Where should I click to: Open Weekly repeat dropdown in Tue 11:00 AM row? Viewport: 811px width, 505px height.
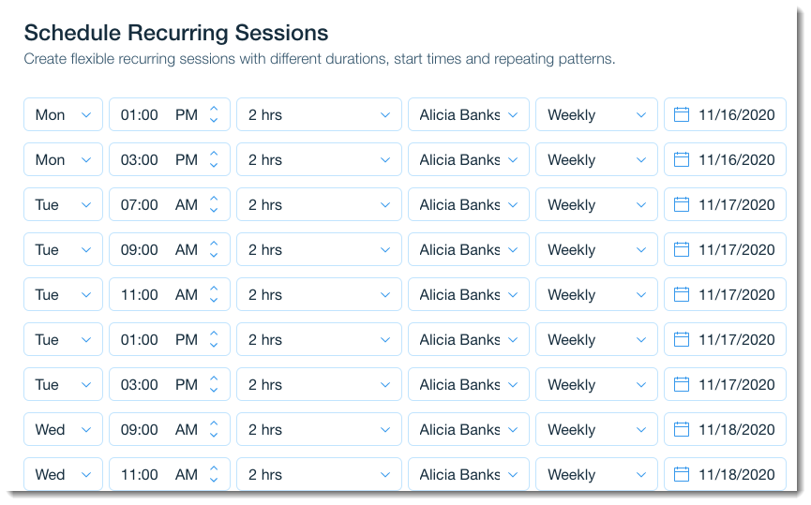pos(596,294)
